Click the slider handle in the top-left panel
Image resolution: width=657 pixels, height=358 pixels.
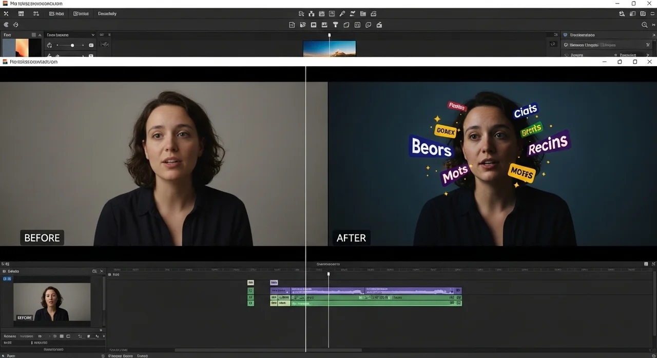click(x=72, y=45)
